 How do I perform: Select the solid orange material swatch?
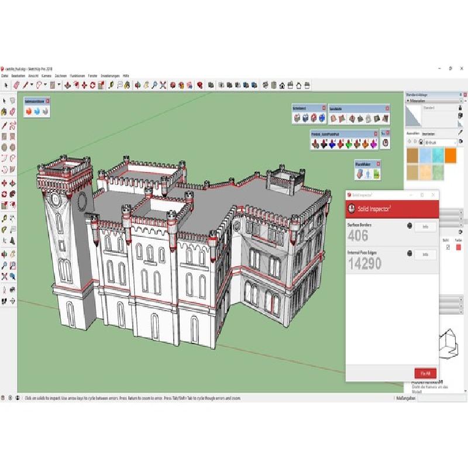coord(450,156)
